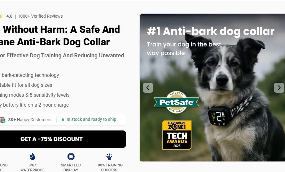Click the Smart LED Display ring icon

pyautogui.click(x=71, y=157)
